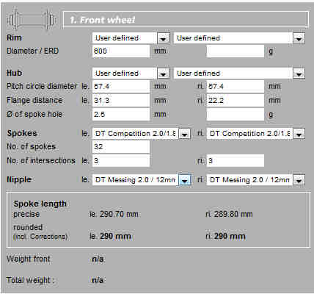Screen dimensions: 314x294
Task: Click the rim weight field in grams
Action: coord(235,51)
